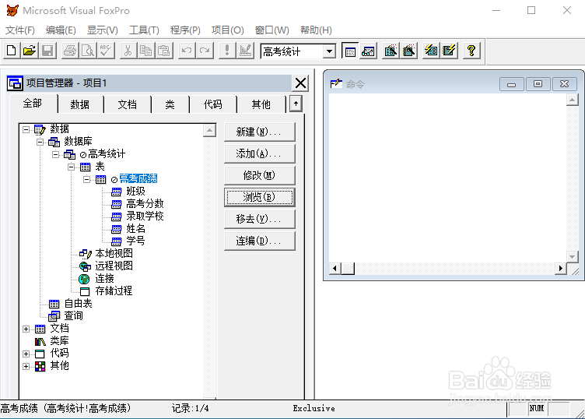Screen dimensions: 585x419
Task: Switch to the 全部 tab
Action: (x=33, y=104)
